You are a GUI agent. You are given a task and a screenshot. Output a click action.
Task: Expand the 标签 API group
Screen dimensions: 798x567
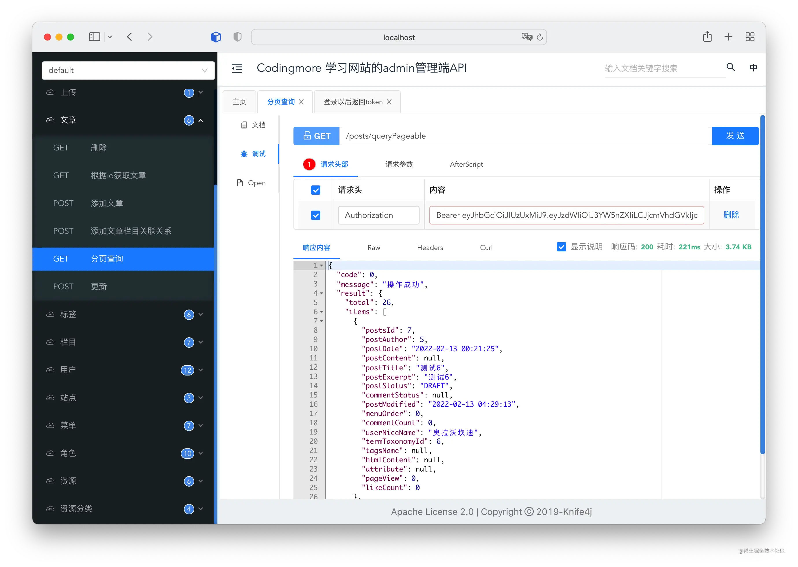pyautogui.click(x=124, y=314)
